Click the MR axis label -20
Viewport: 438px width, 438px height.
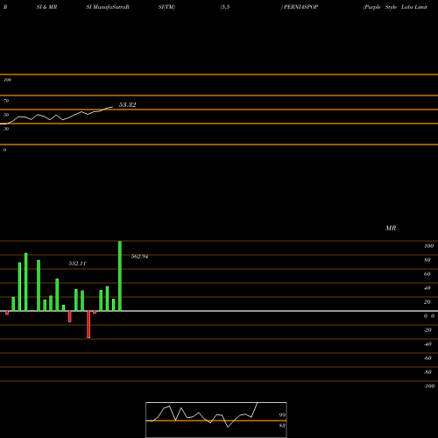(x=427, y=330)
